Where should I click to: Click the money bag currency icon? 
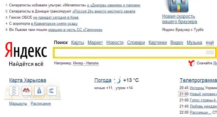[39, 91]
